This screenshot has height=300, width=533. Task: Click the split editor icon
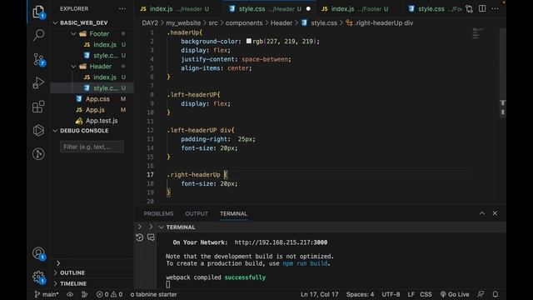click(x=482, y=8)
